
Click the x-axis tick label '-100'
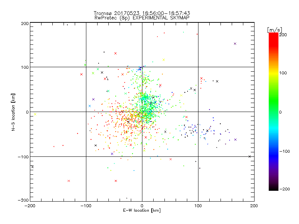pos(86,206)
